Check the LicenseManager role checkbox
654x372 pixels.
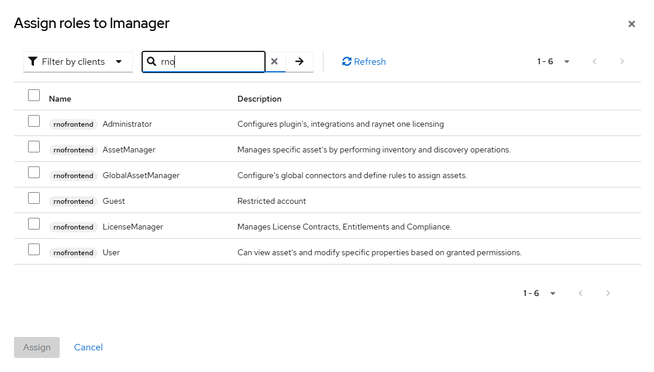34,224
